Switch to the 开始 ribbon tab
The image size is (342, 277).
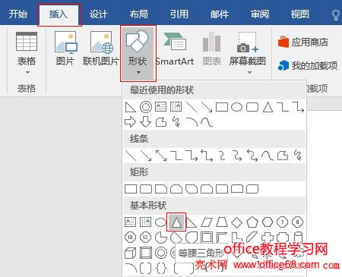(17, 14)
